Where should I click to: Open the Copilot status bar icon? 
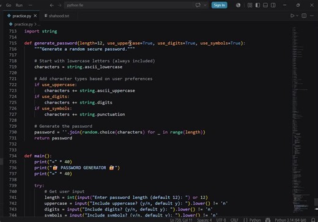point(268,220)
